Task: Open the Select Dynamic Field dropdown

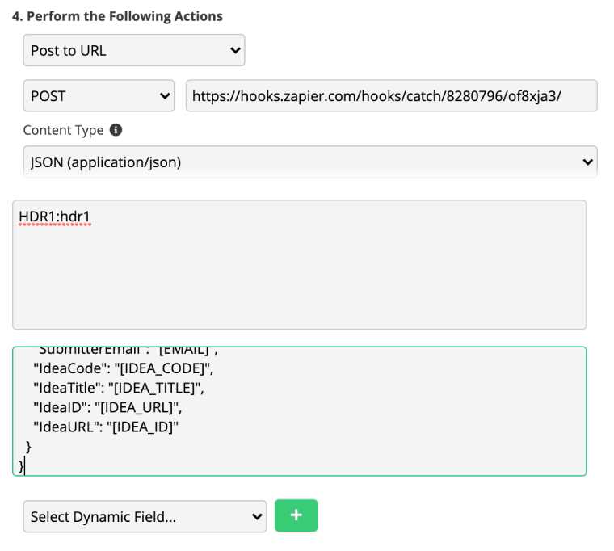Action: coord(145,516)
